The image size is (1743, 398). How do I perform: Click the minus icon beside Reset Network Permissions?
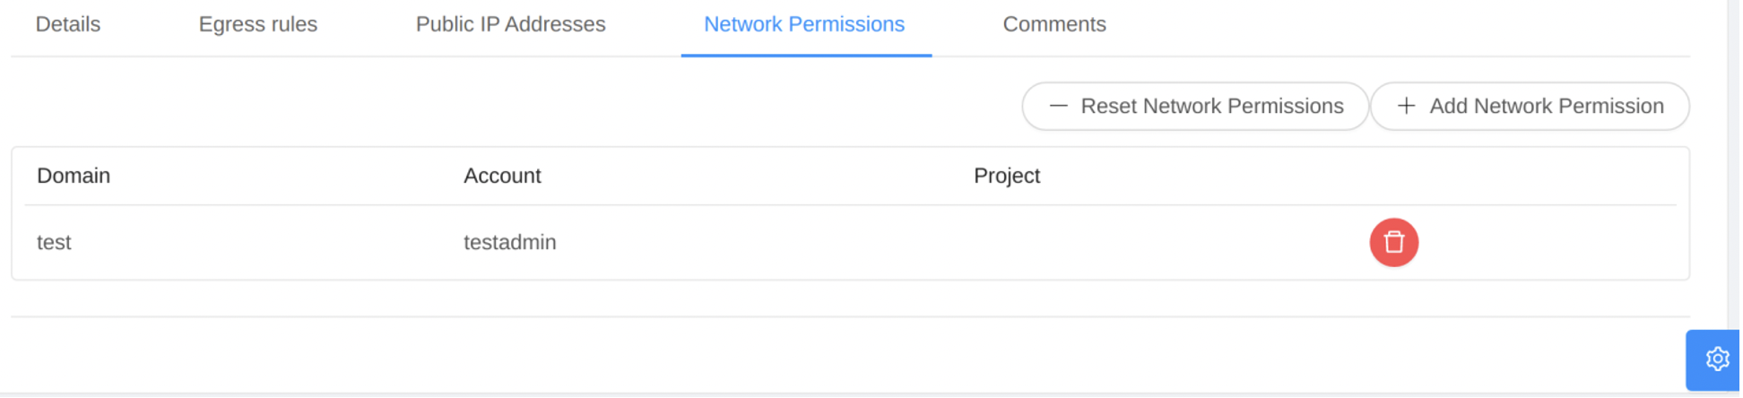pyautogui.click(x=1058, y=106)
